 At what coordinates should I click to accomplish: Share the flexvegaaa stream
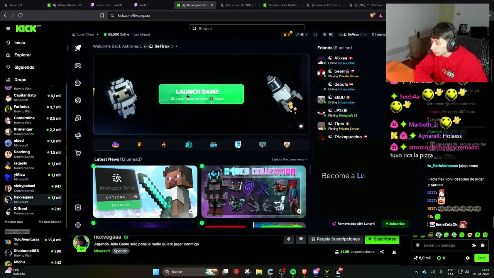382,252
